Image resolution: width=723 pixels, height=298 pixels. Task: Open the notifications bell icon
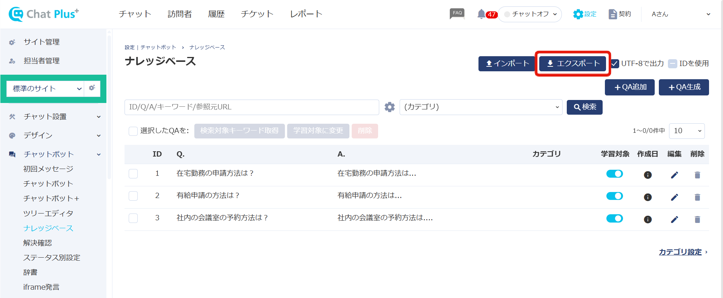[481, 14]
